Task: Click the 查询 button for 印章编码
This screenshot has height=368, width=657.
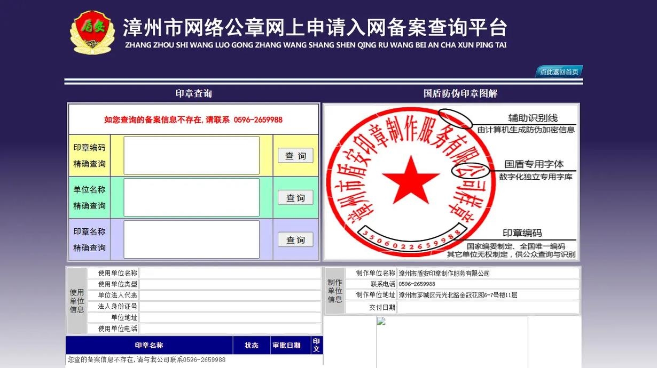Action: tap(295, 156)
